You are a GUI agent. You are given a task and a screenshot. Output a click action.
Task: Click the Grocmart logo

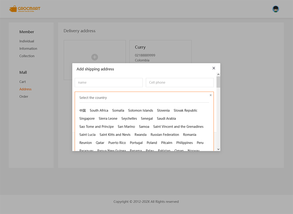coord(25,9)
